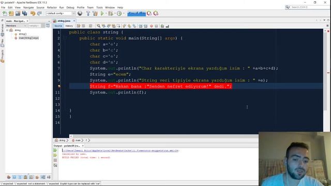Viewport: 331px width, 186px height.
Task: Open the Debug menu
Action: pos(70,7)
